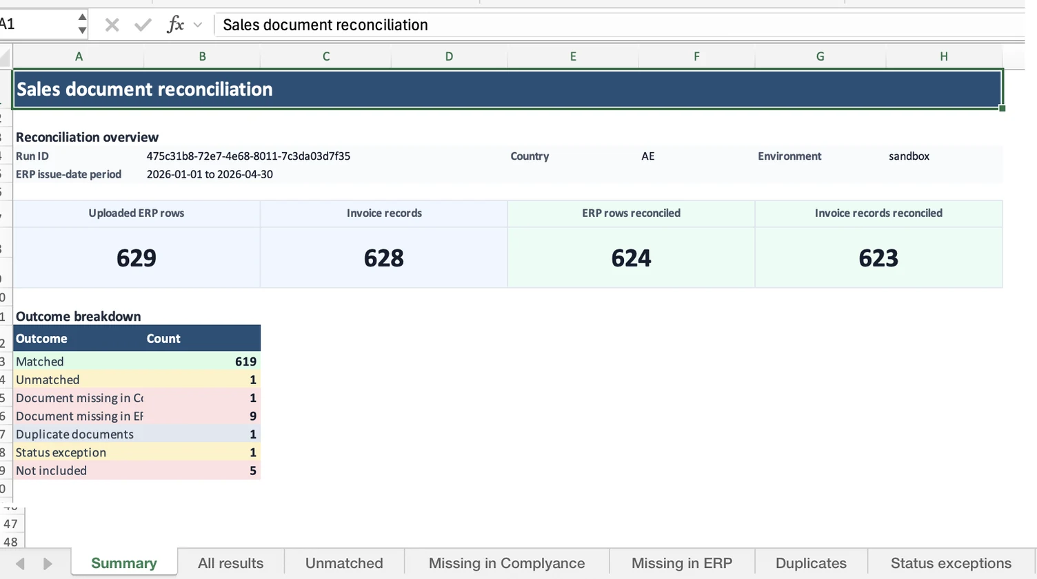The image size is (1037, 579).
Task: Select the Uploaded ERP rows value 629
Action: [x=137, y=258]
